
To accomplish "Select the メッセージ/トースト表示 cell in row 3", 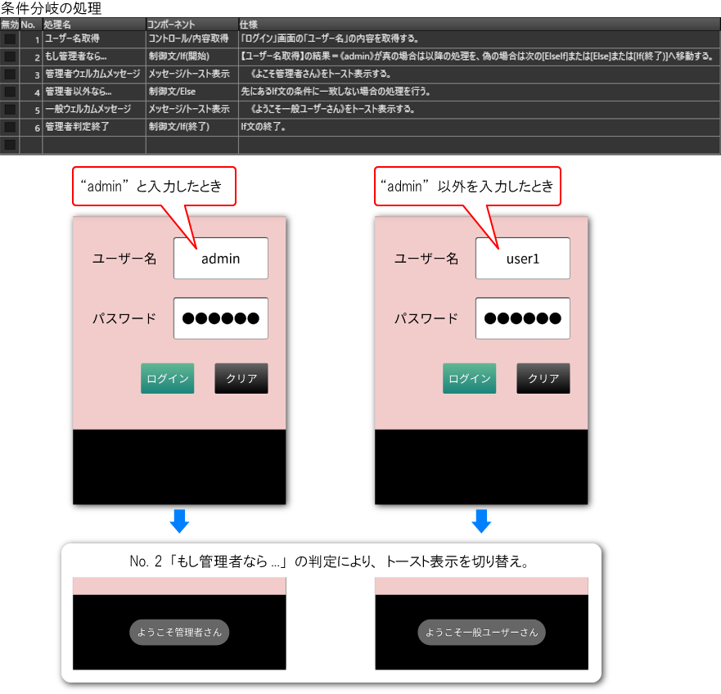I will [x=192, y=74].
